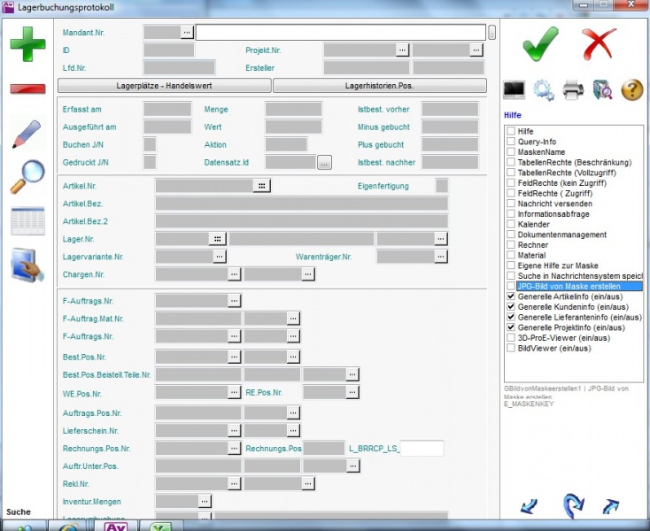
Task: Open the Mandant.Nr. lookup button
Action: pyautogui.click(x=187, y=32)
